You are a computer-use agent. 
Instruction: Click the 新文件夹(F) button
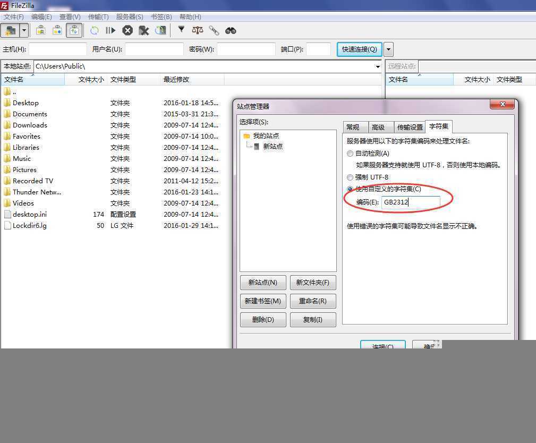click(x=313, y=283)
